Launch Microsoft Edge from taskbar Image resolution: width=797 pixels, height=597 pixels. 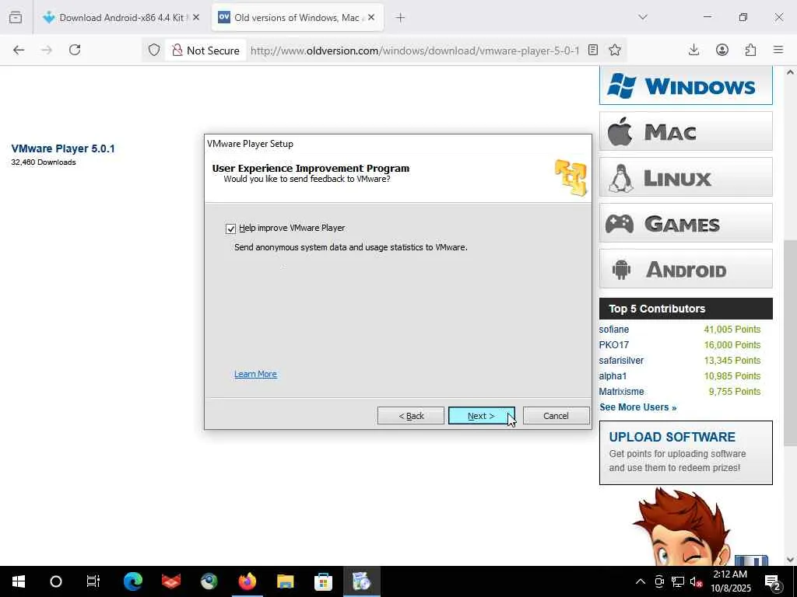132,581
